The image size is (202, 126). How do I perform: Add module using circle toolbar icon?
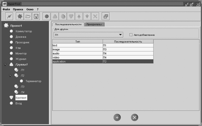(x=47, y=16)
